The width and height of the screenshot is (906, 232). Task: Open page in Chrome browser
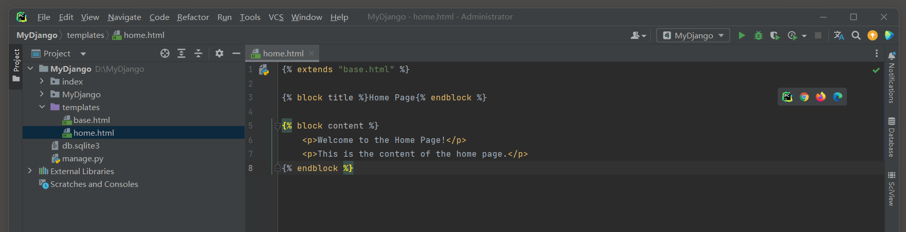tap(804, 97)
